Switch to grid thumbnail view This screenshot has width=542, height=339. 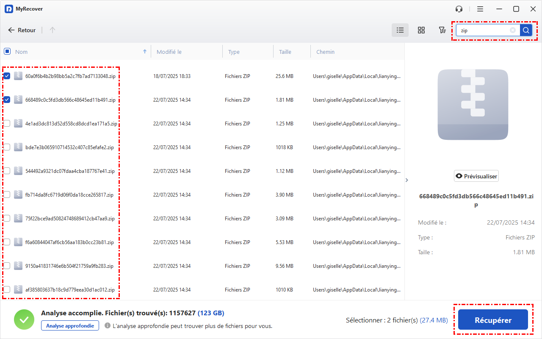click(421, 30)
